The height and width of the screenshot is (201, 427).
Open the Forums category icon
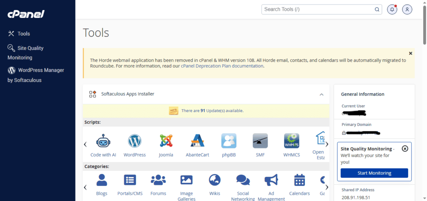158,180
